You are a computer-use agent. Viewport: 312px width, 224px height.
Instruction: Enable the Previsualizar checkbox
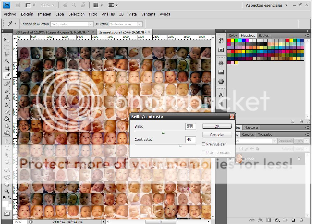click(204, 144)
